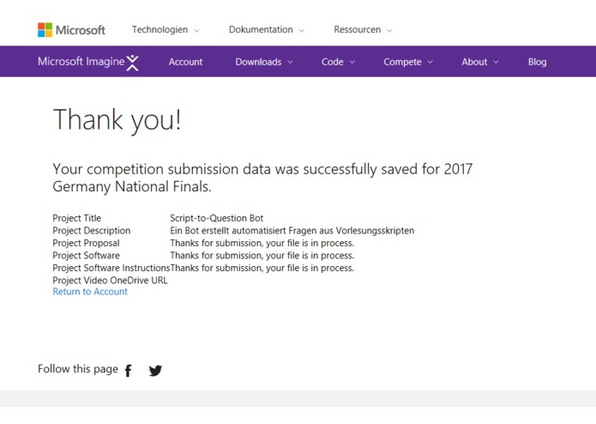Expand the Dokumentation dropdown
The image size is (596, 424).
pos(267,30)
